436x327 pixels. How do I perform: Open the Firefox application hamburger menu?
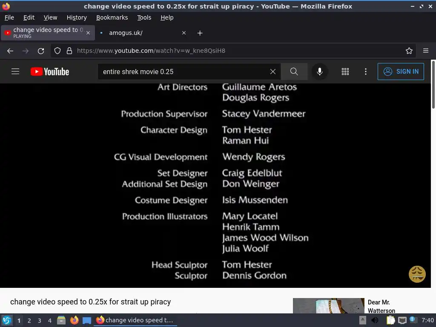coord(425,51)
